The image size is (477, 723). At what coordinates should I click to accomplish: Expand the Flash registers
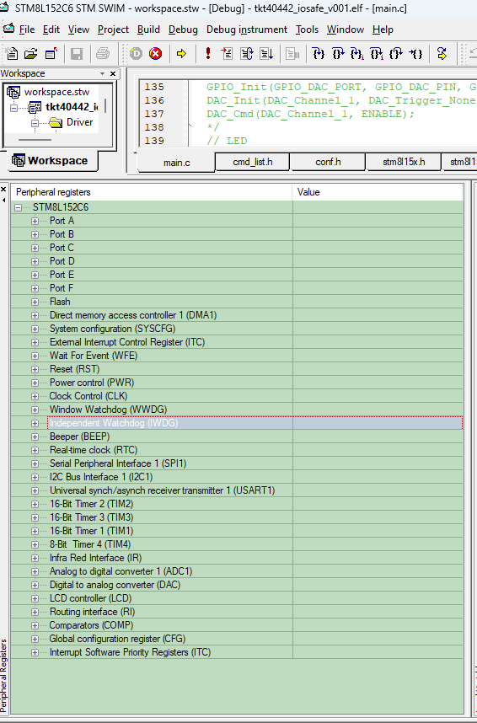point(35,302)
